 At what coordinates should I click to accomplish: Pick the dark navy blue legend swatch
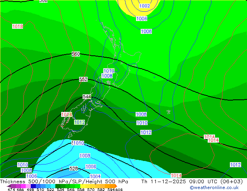click(x=33, y=186)
